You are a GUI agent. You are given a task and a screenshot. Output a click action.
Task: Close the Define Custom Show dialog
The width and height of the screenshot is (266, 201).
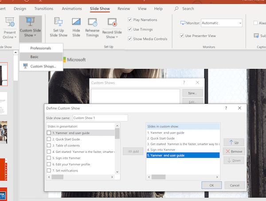click(239, 108)
